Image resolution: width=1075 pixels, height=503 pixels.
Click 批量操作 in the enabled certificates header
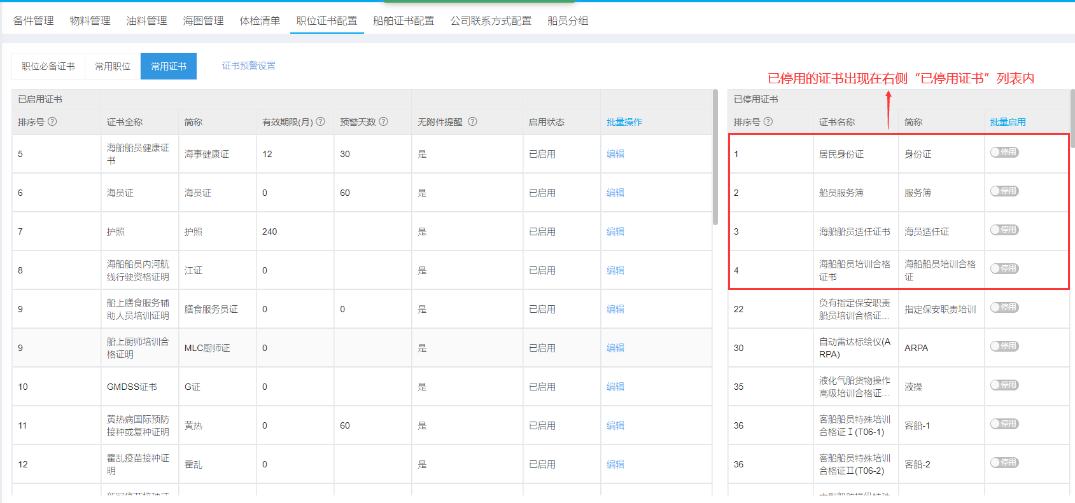pos(624,122)
